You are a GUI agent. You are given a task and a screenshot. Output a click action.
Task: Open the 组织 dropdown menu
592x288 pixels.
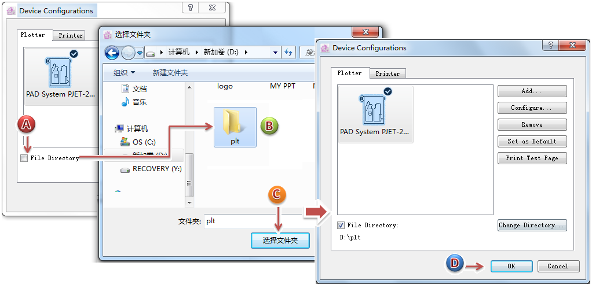click(124, 73)
